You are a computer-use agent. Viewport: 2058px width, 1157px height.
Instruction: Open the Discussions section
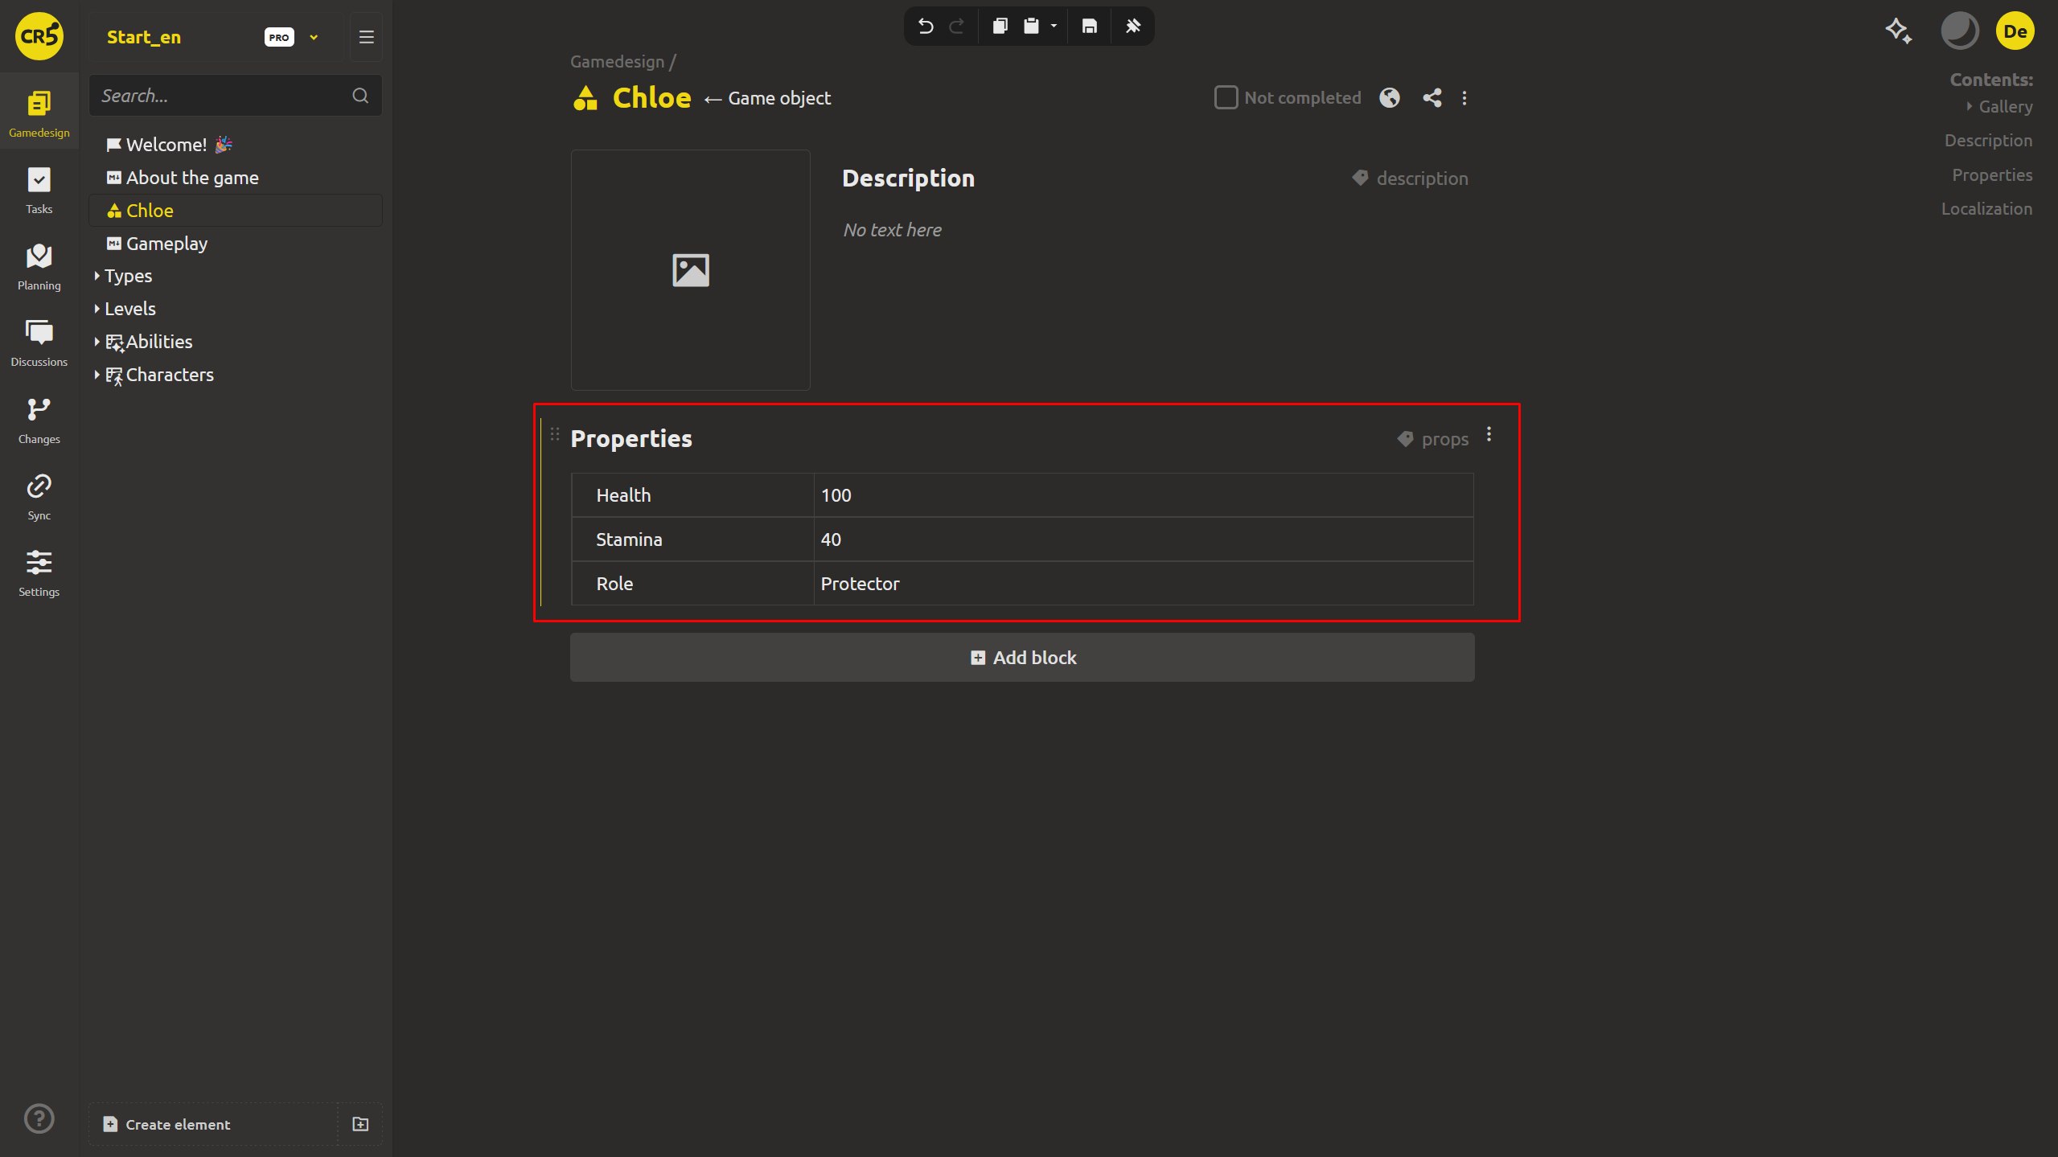click(x=39, y=343)
